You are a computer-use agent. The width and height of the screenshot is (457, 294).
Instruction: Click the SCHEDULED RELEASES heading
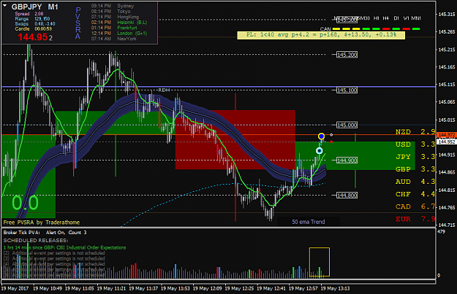36,241
